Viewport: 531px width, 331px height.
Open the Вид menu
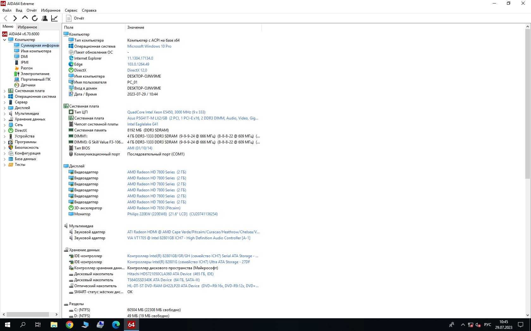coord(19,10)
